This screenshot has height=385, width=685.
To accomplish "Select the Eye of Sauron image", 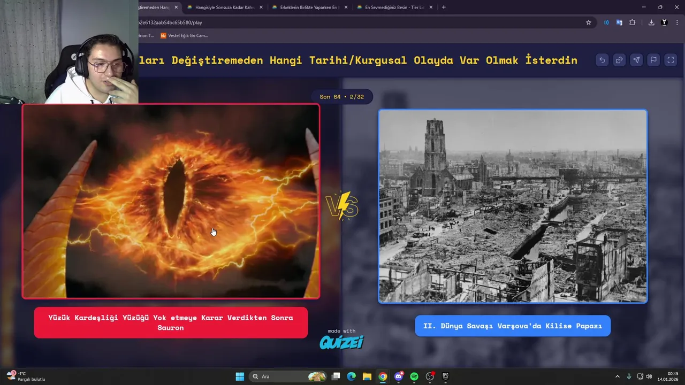I will click(x=171, y=201).
